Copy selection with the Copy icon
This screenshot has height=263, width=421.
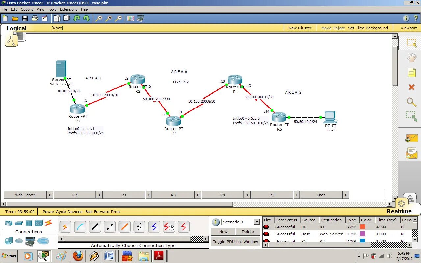(x=57, y=18)
